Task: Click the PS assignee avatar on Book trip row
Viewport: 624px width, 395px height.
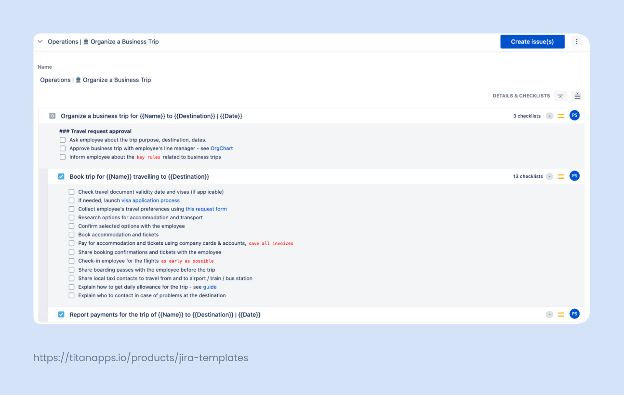Action: [574, 176]
